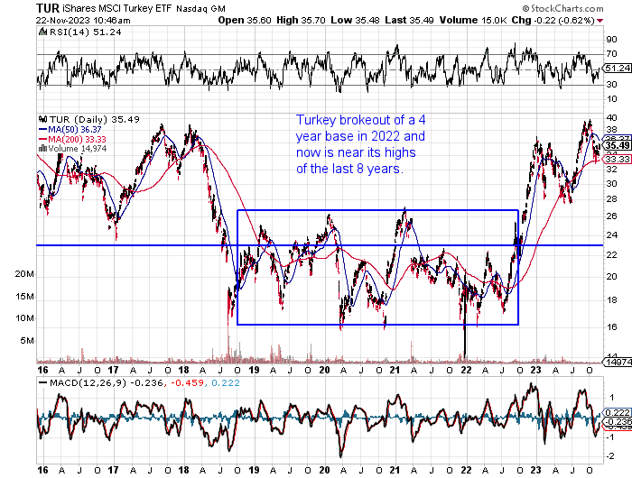
Task: Select the MACD(12,26,9) -0.236 label
Action: [106, 382]
